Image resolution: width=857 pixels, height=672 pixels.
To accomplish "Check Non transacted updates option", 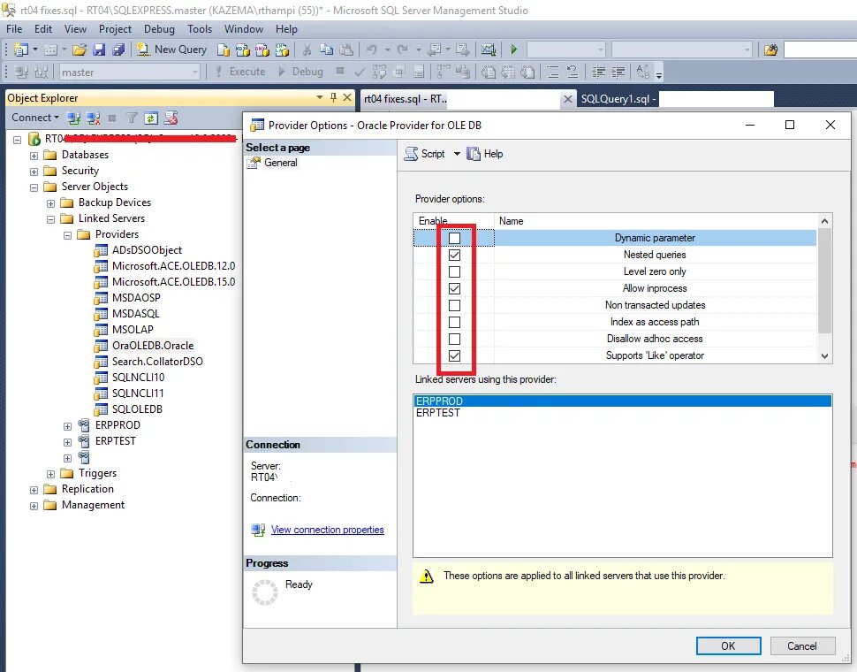I will 454,305.
